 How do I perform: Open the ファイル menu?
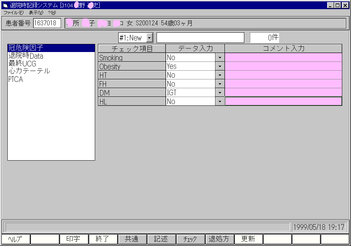(x=14, y=12)
